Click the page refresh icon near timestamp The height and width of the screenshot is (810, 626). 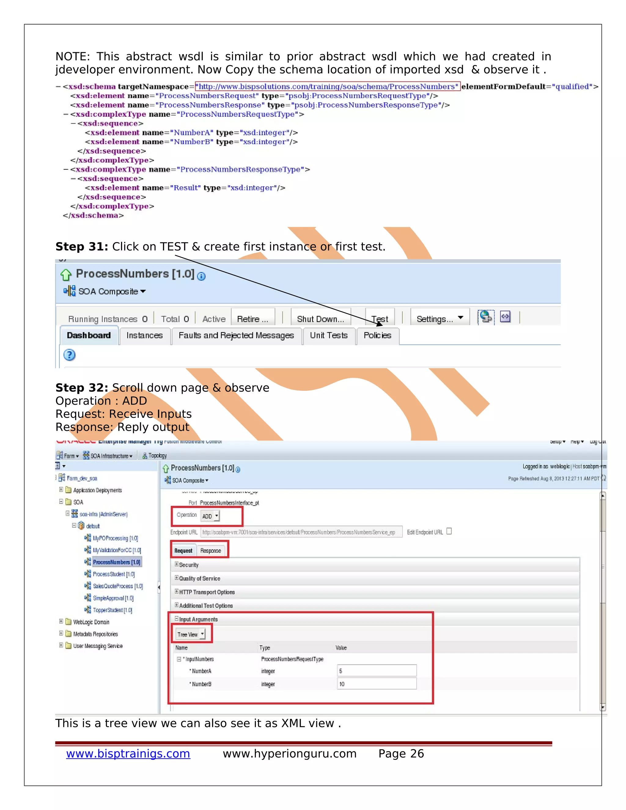[603, 478]
